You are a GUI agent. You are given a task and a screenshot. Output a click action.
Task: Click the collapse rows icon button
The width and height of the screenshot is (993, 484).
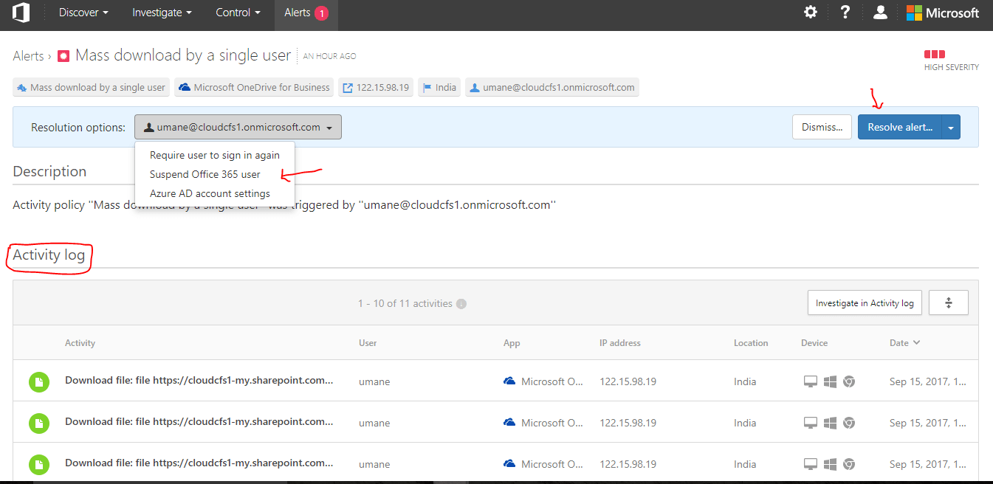949,302
